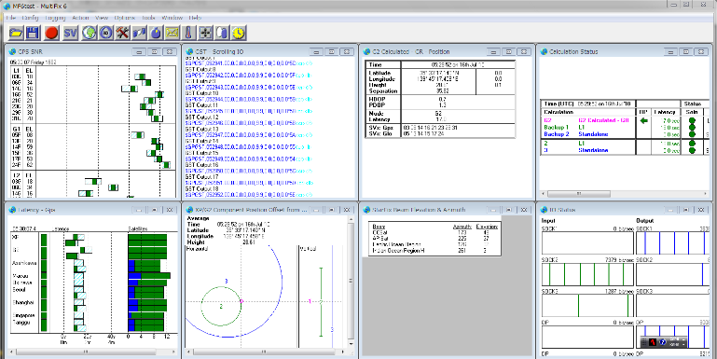Open the View menu
This screenshot has width=717, height=359.
101,18
